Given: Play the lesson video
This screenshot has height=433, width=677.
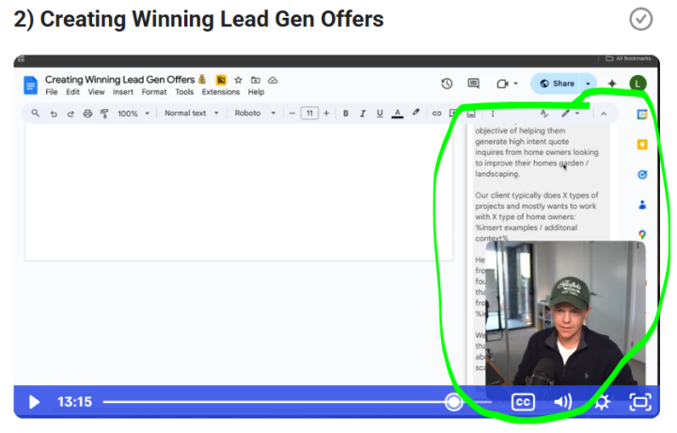Looking at the screenshot, I should pos(34,402).
